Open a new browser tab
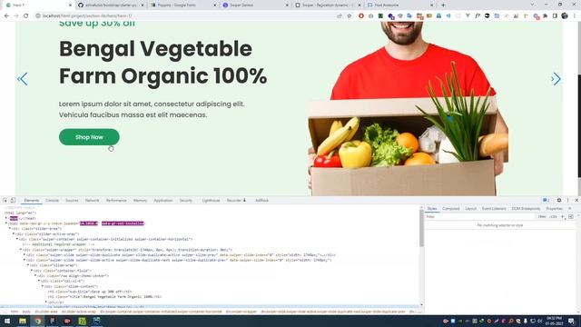 443,5
